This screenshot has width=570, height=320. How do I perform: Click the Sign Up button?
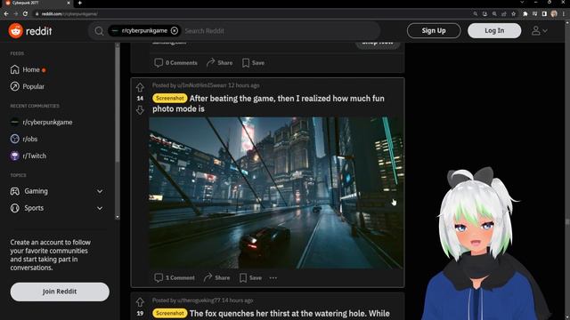coord(434,31)
